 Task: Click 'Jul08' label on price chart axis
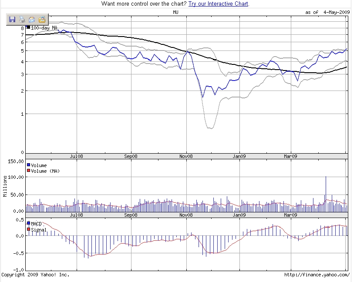pos(76,156)
